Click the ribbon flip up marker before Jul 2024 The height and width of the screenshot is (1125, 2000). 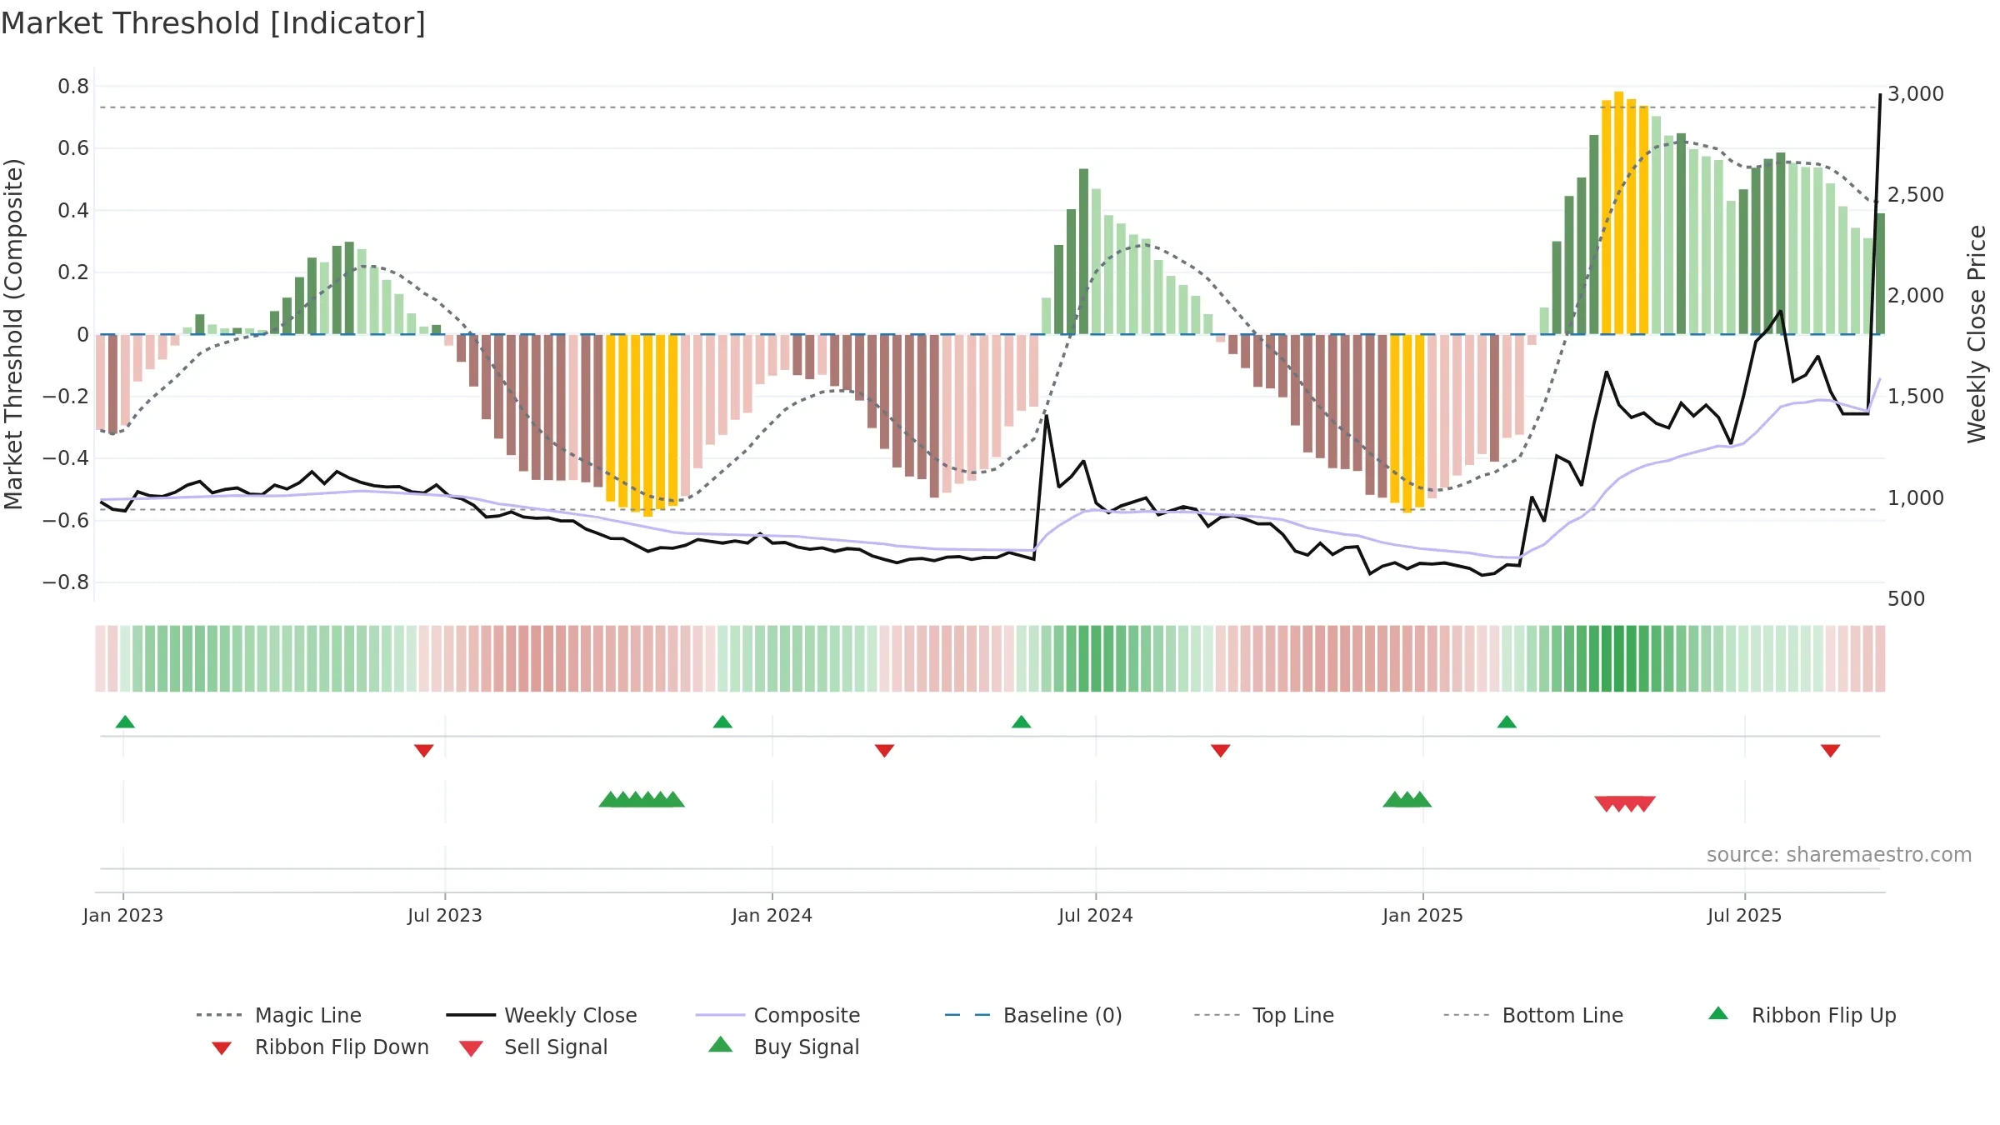(x=1021, y=722)
